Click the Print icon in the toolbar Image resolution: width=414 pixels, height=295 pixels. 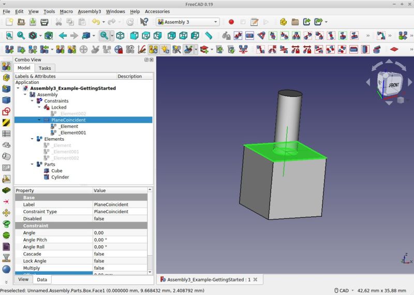pyautogui.click(x=45, y=22)
